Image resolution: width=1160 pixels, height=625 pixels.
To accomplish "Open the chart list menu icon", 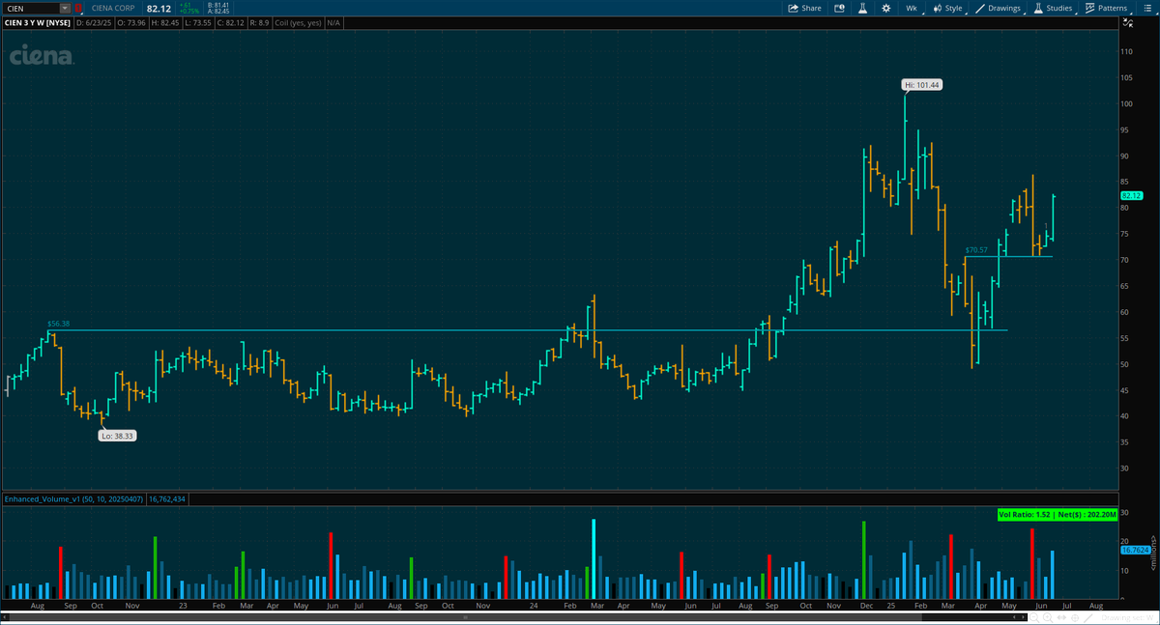I will pos(1147,8).
